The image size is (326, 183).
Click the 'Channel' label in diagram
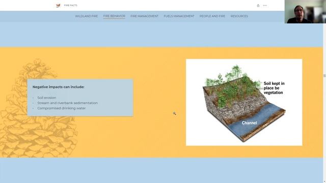point(249,123)
